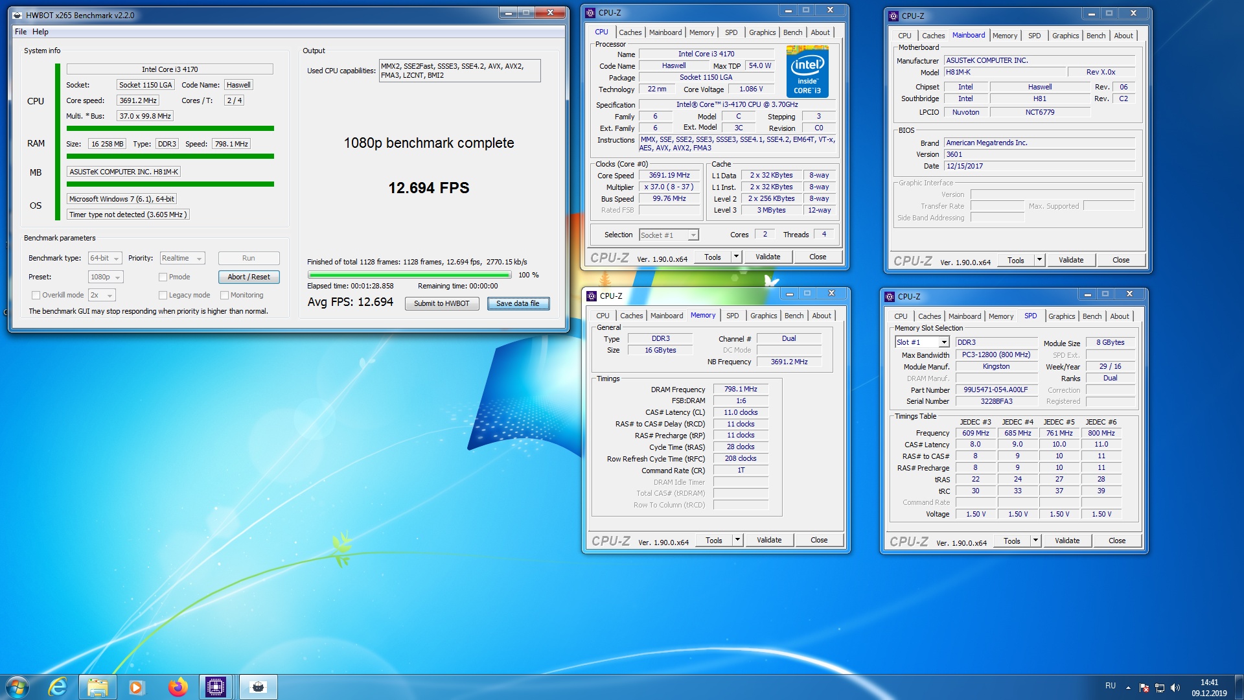
Task: Click Save data file button
Action: pyautogui.click(x=518, y=303)
